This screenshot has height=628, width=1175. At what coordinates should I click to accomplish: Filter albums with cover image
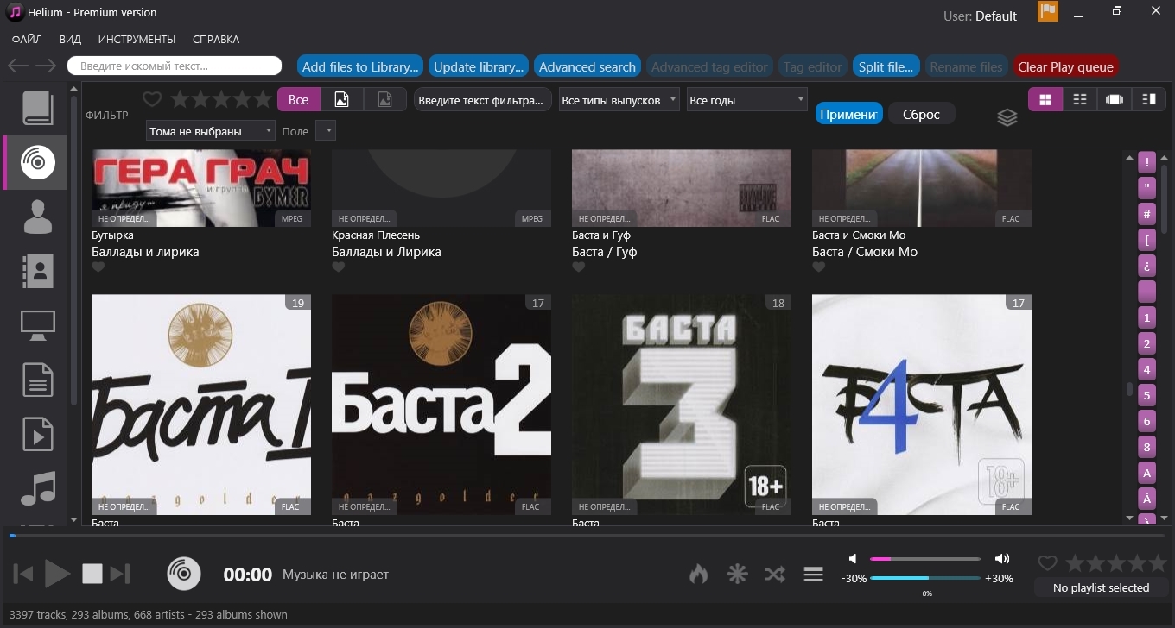tap(342, 99)
